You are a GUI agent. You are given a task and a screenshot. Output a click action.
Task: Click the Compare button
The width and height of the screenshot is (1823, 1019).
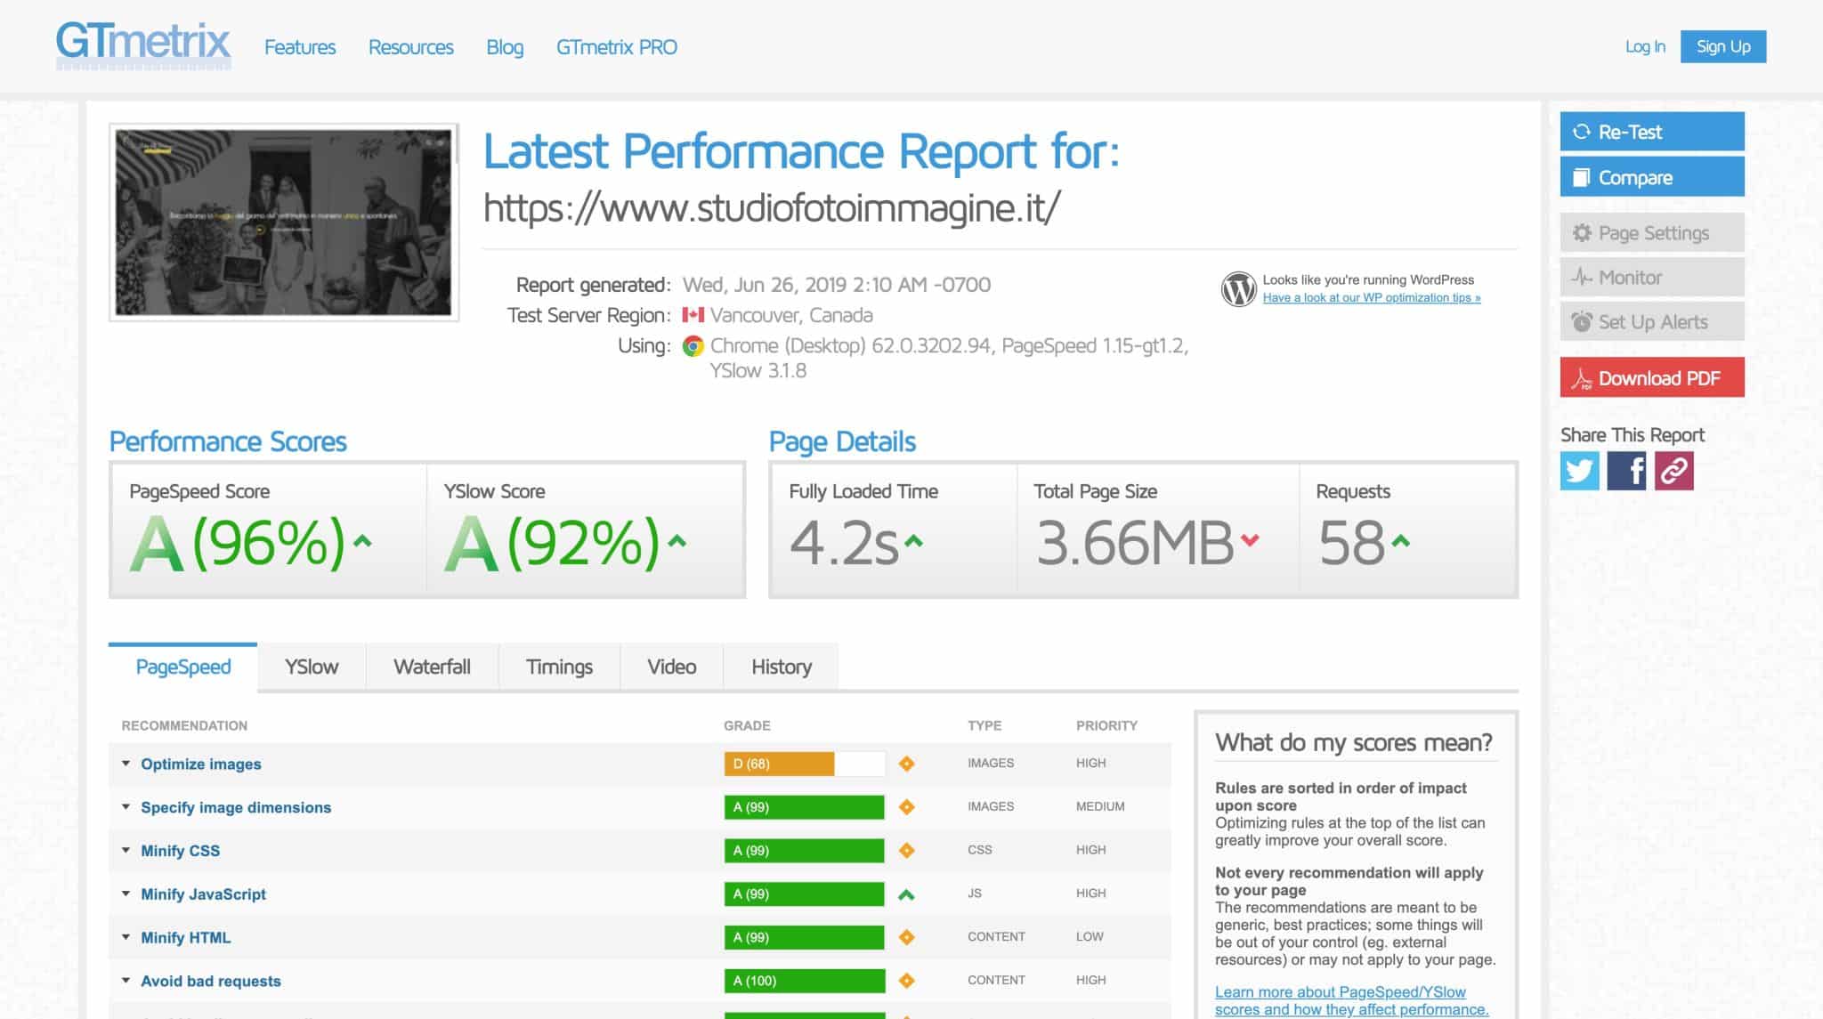(x=1652, y=177)
